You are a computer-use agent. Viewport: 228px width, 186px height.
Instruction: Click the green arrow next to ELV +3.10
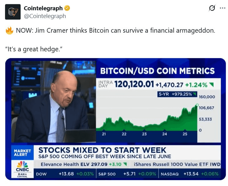click(x=125, y=164)
